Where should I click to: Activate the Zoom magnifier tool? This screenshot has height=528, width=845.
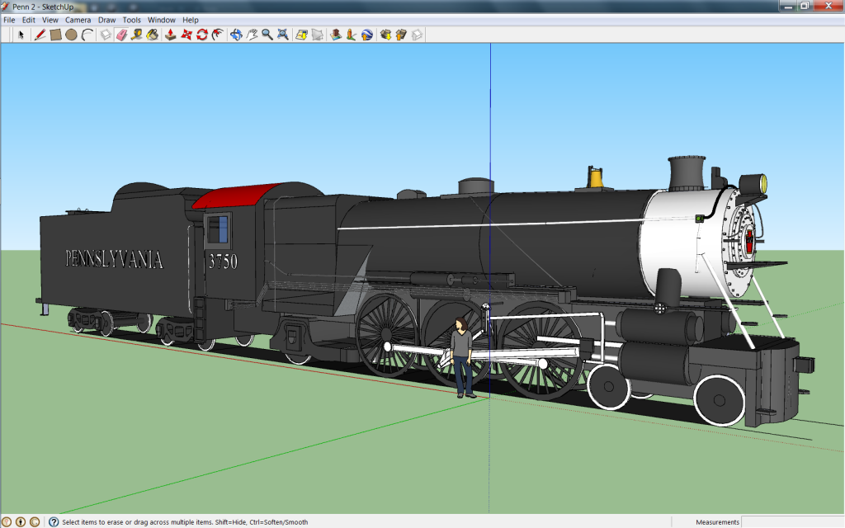click(267, 35)
